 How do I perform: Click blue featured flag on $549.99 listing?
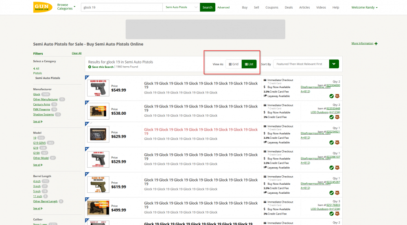point(87,77)
